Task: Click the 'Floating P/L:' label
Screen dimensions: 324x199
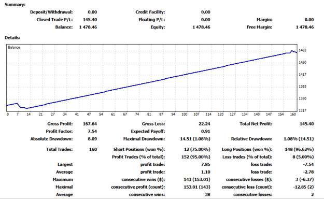Action: 152,20
